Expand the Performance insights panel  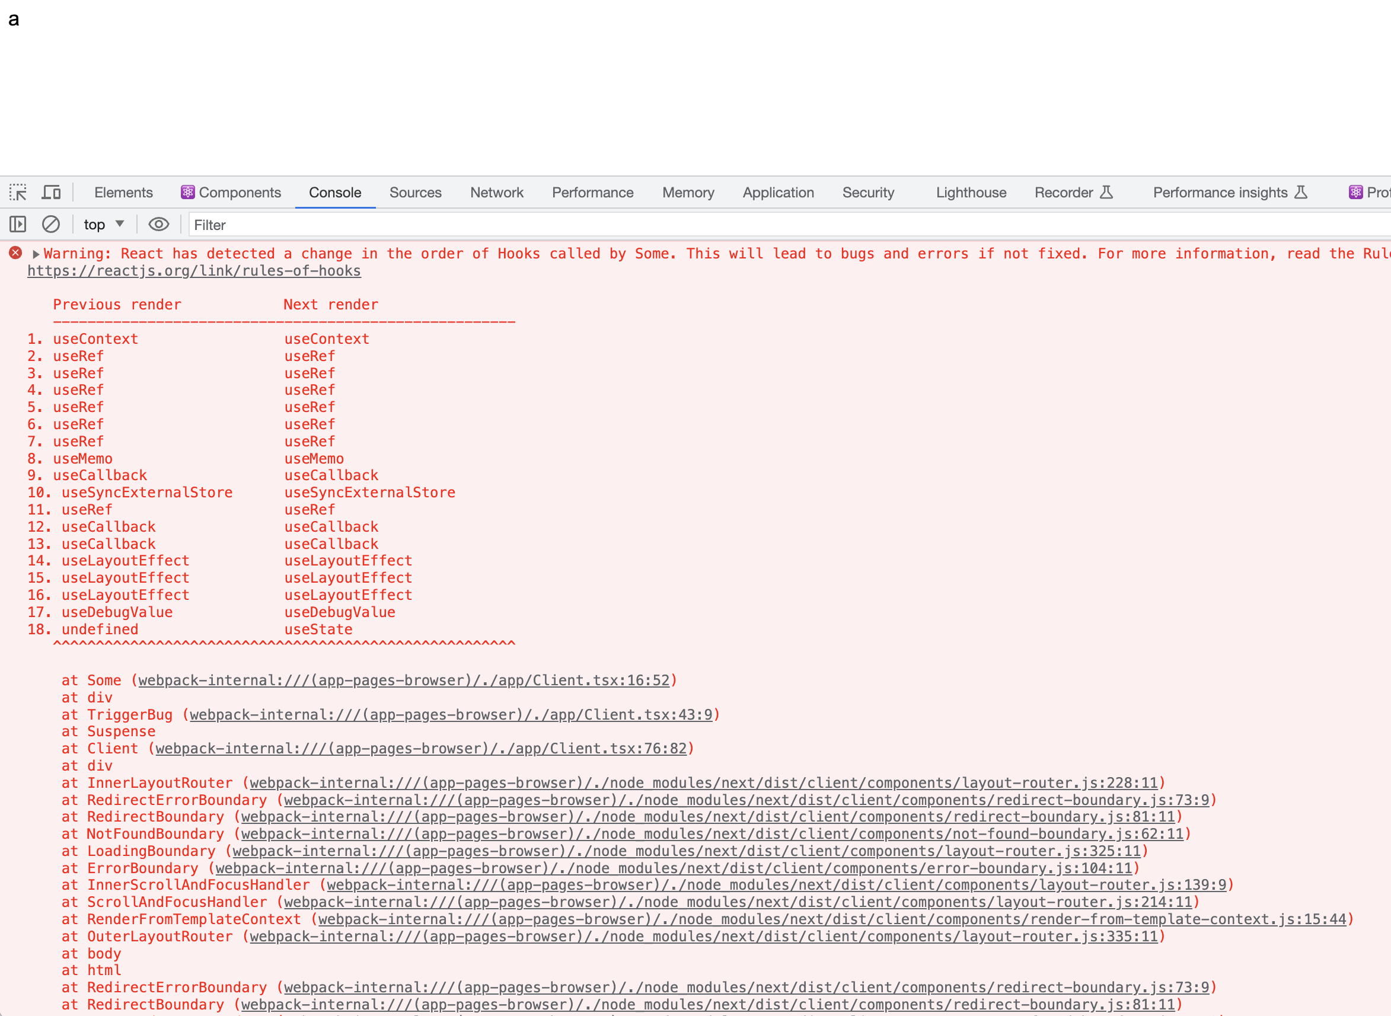(1228, 192)
